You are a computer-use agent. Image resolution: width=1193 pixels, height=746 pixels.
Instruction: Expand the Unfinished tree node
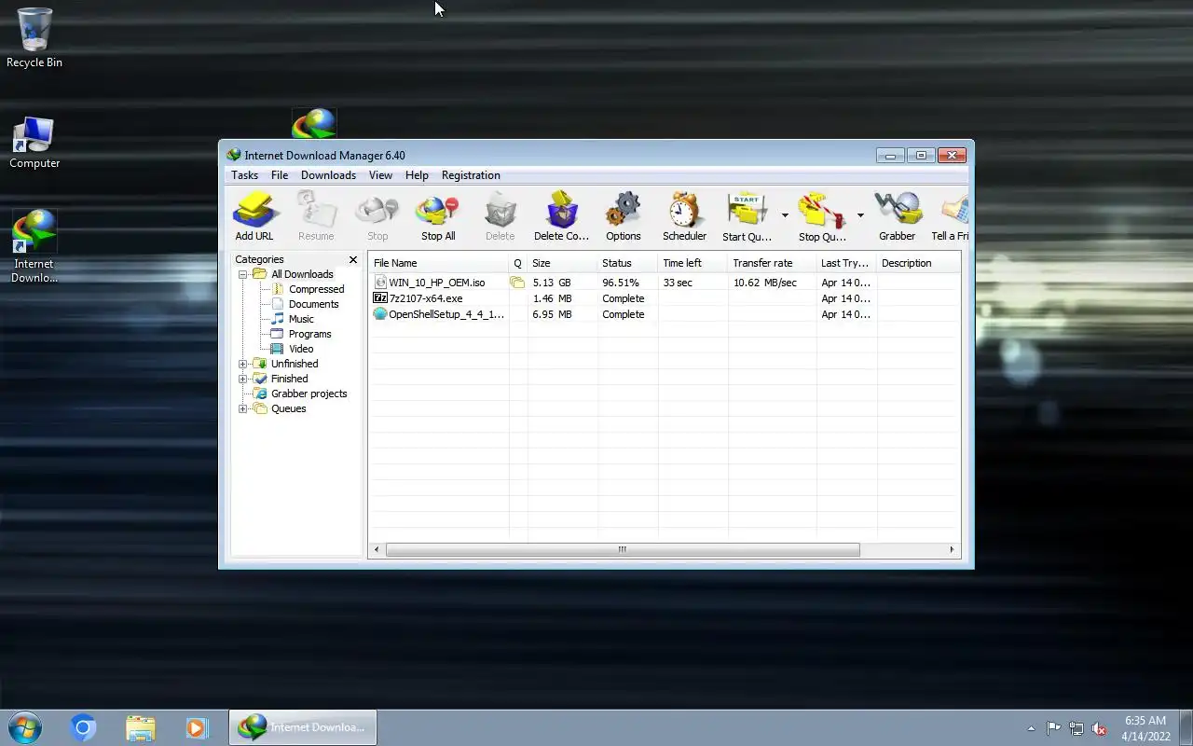tap(243, 364)
